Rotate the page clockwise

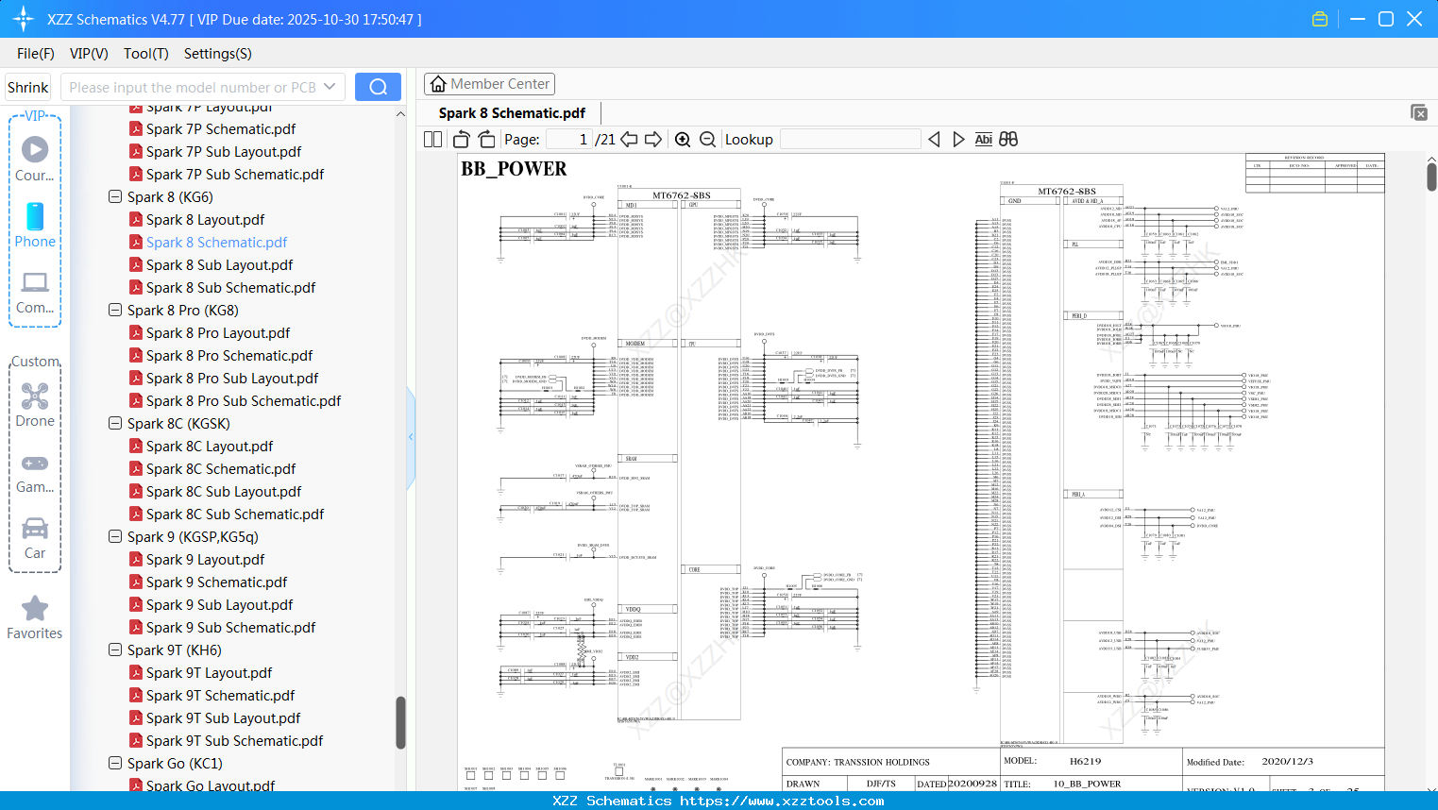(x=486, y=139)
